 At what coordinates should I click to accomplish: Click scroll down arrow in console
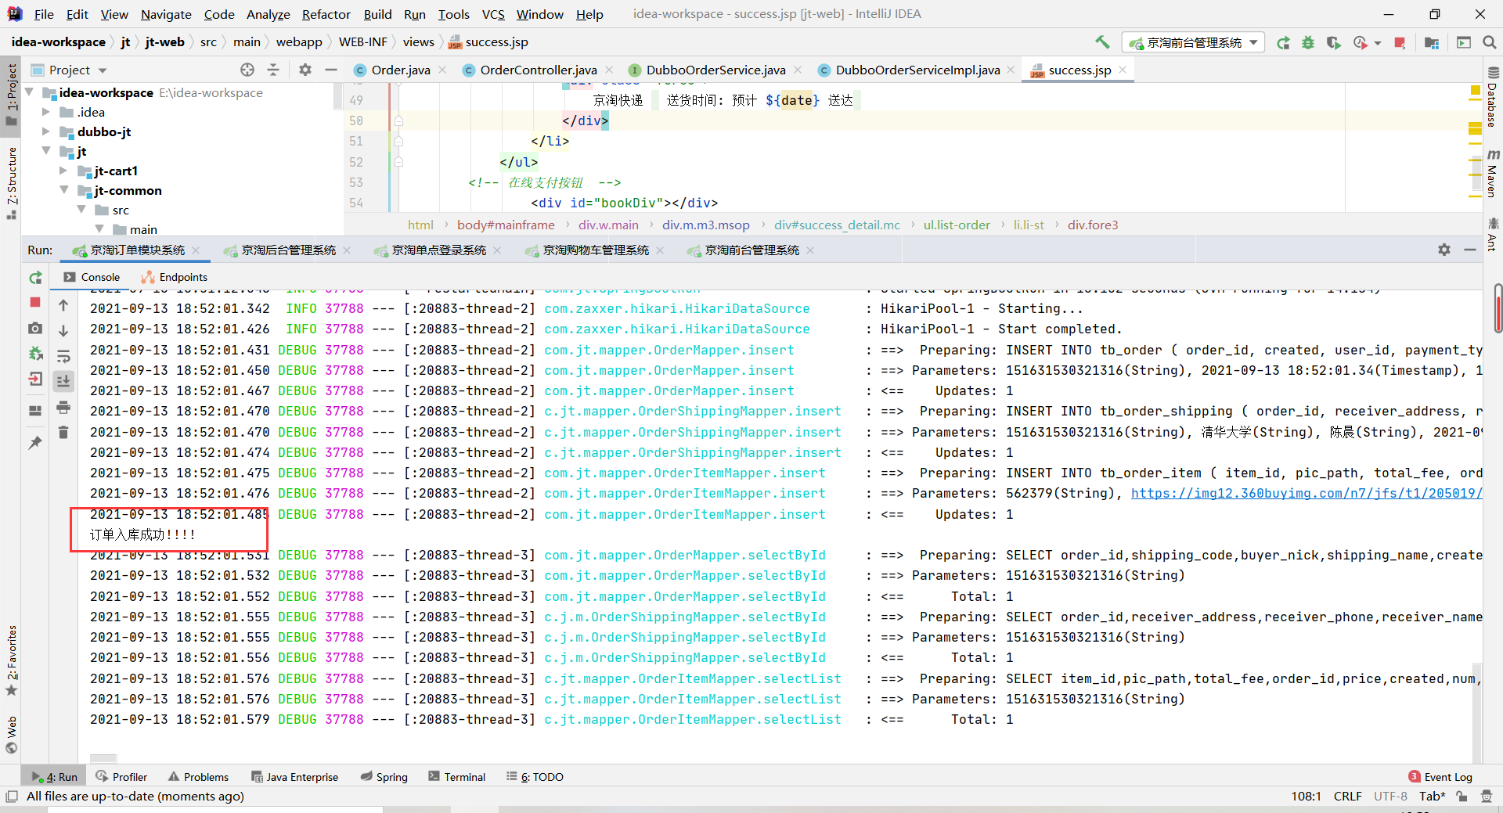(x=63, y=330)
